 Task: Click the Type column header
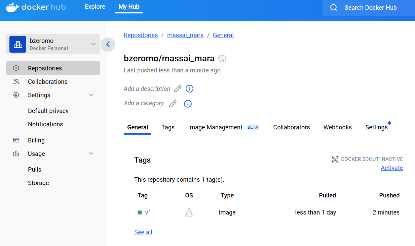tap(227, 195)
